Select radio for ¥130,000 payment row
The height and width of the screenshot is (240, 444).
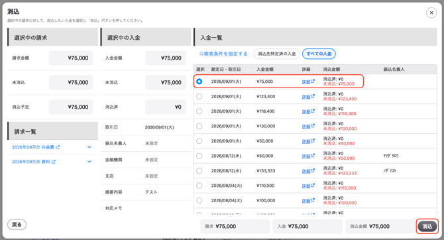point(199,126)
